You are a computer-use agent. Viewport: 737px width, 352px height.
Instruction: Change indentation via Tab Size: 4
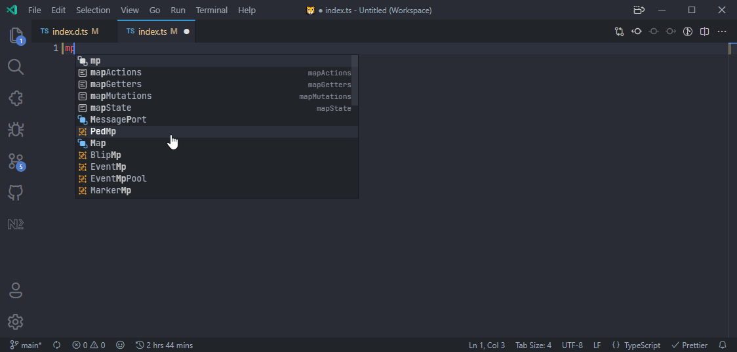click(534, 345)
